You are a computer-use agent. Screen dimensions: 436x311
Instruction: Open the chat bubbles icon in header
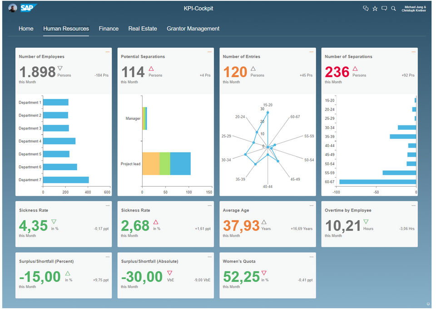point(366,8)
